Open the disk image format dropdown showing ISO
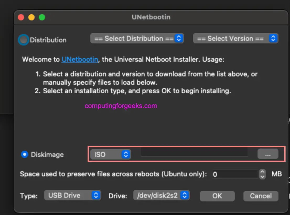This screenshot has height=215, width=290. tap(110, 154)
